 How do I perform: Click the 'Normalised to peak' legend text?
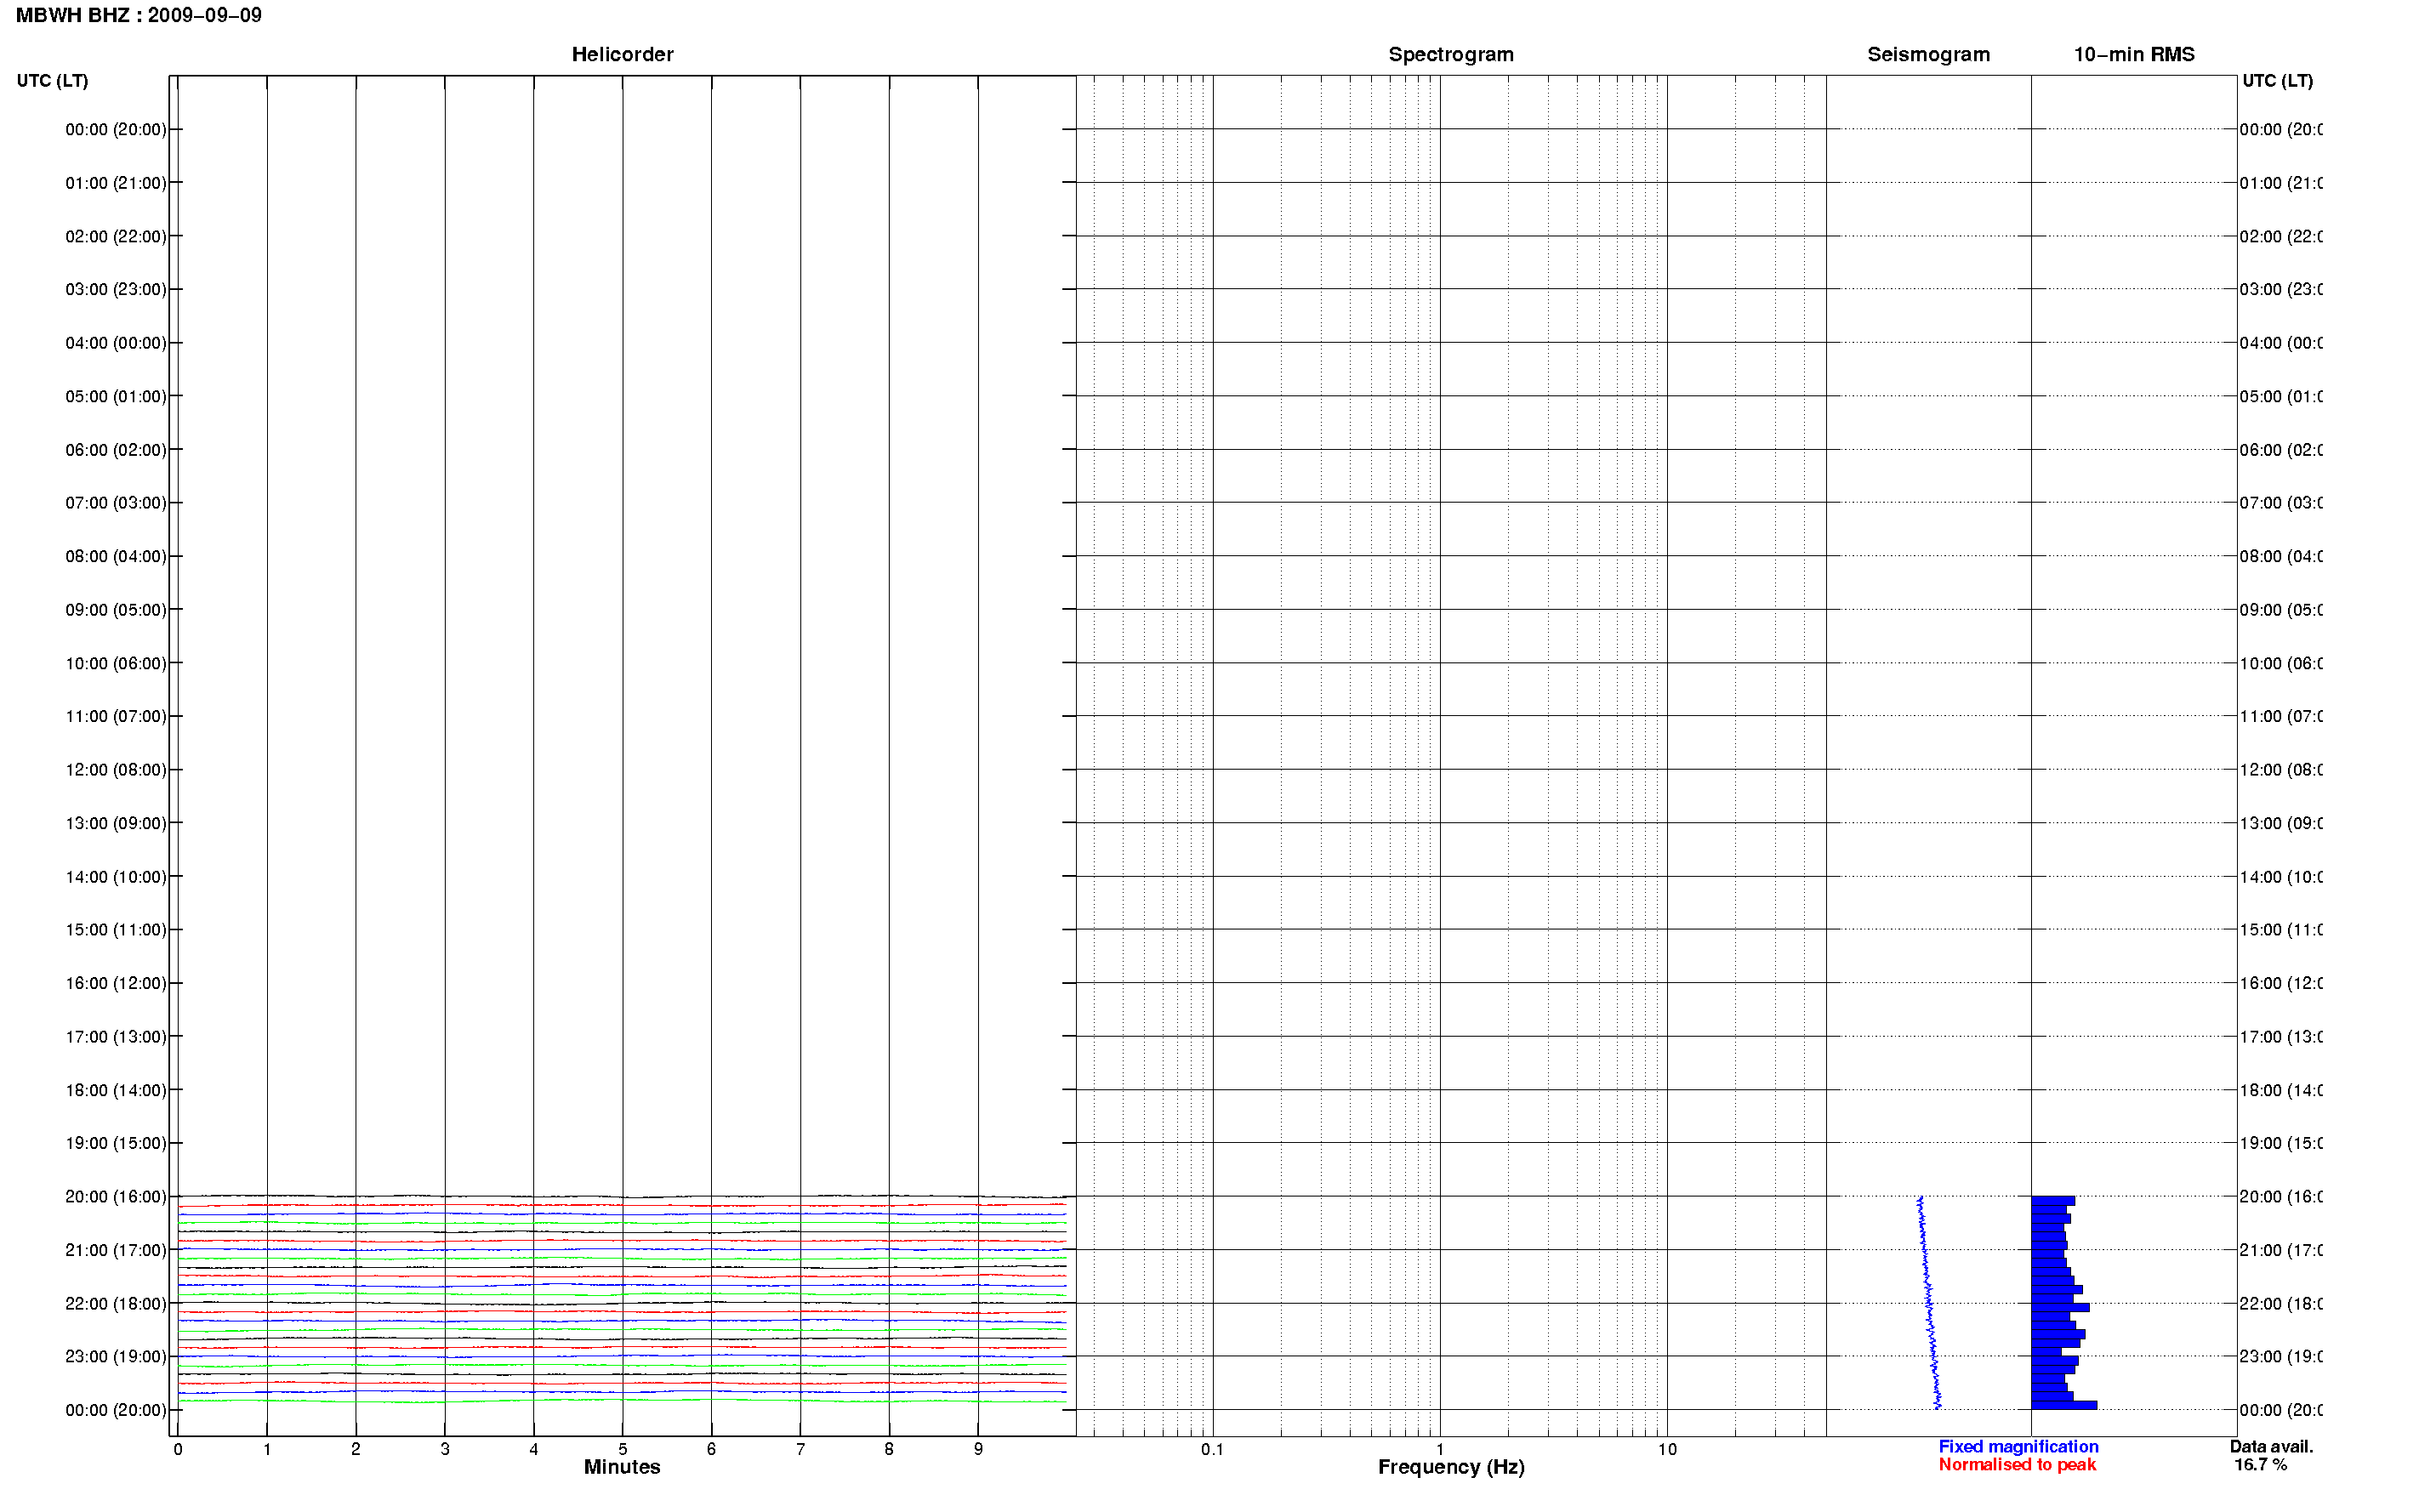pyautogui.click(x=2017, y=1465)
